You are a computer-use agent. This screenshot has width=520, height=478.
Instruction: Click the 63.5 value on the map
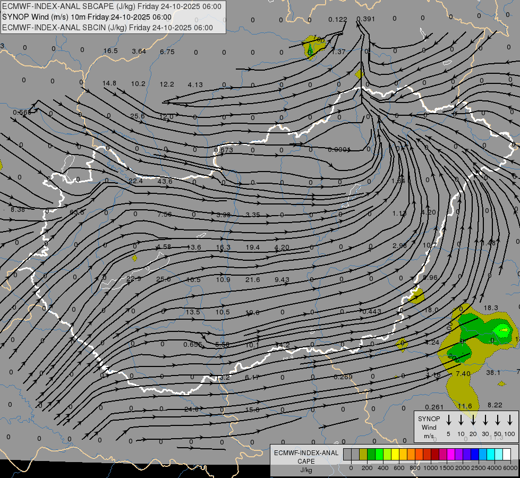pos(77,212)
